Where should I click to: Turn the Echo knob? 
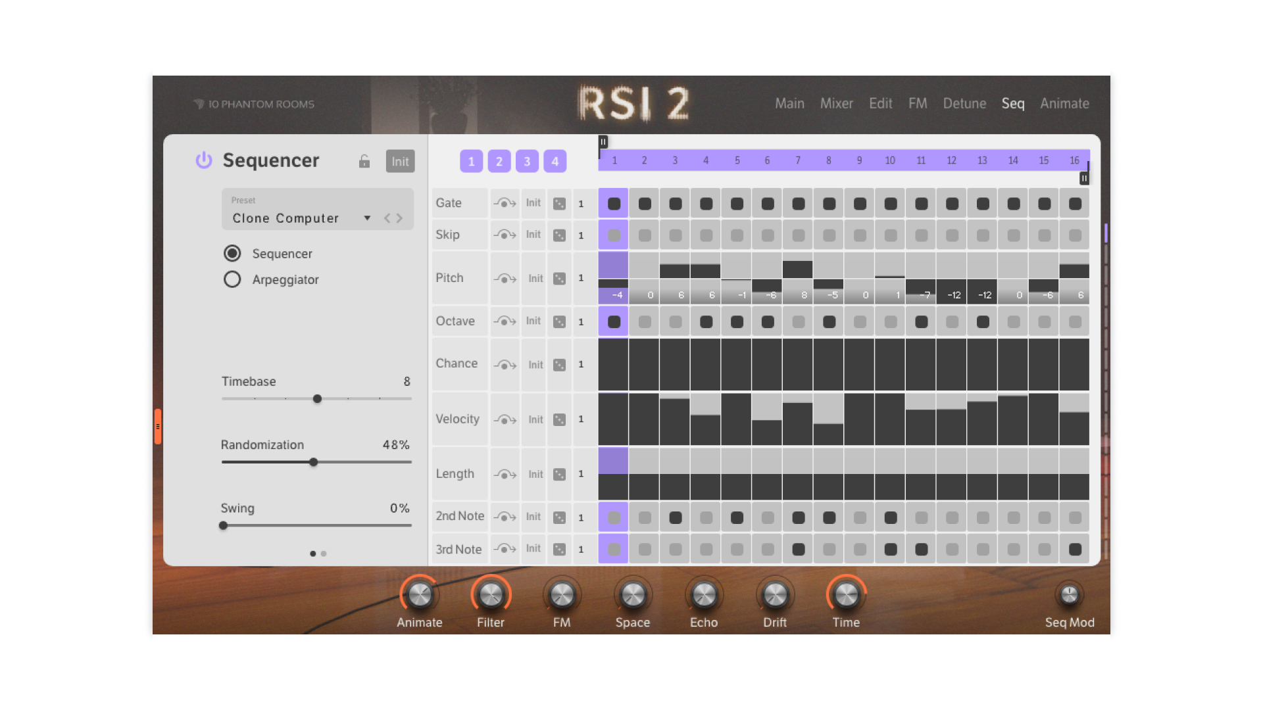point(703,594)
